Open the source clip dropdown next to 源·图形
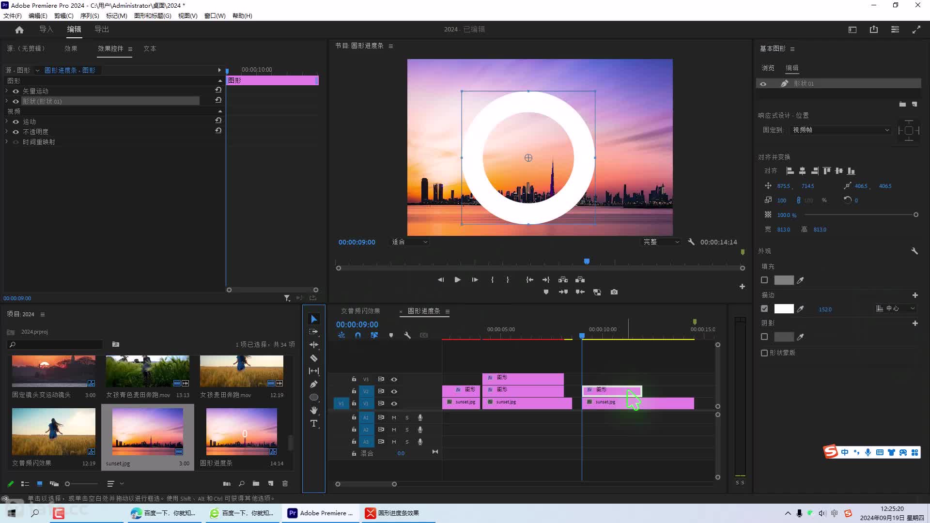The width and height of the screenshot is (930, 523). [x=37, y=70]
